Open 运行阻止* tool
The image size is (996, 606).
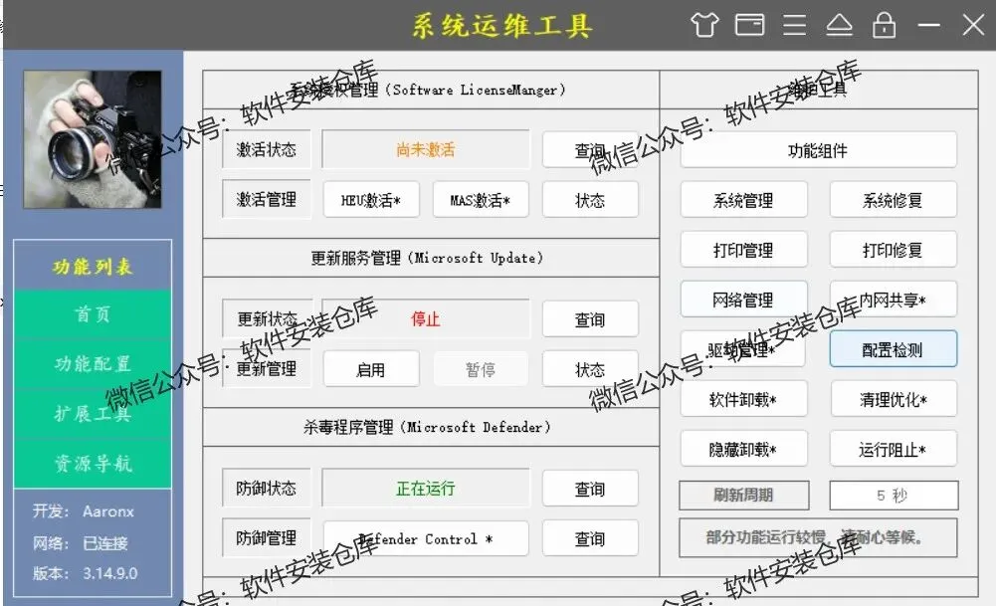pos(894,449)
